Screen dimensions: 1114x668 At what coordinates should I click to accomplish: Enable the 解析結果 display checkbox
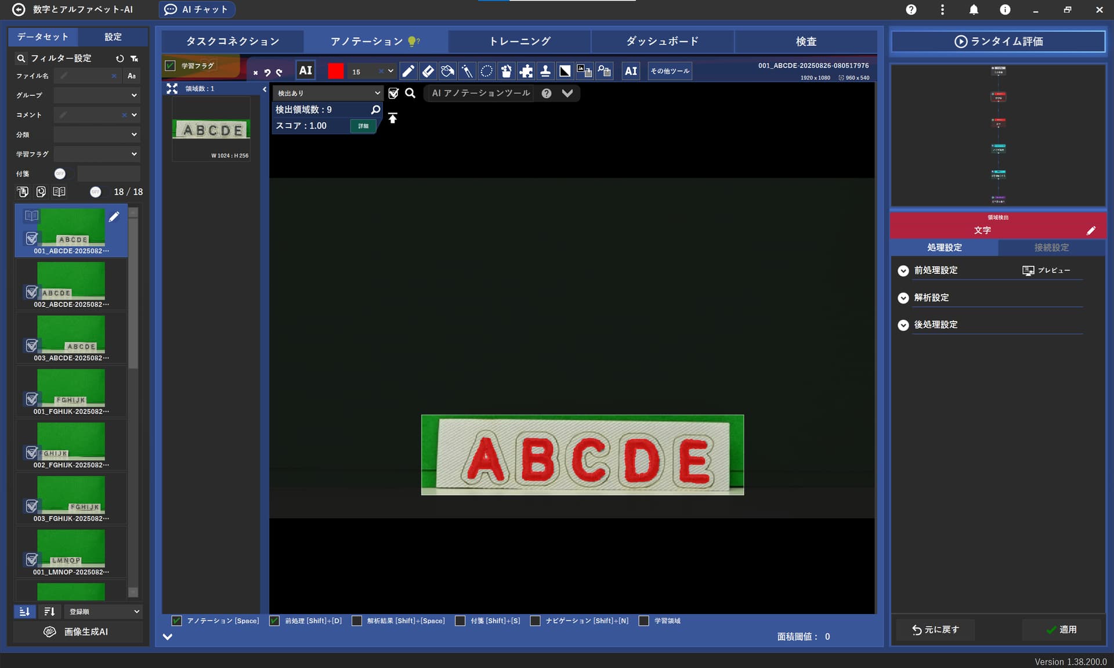[357, 620]
